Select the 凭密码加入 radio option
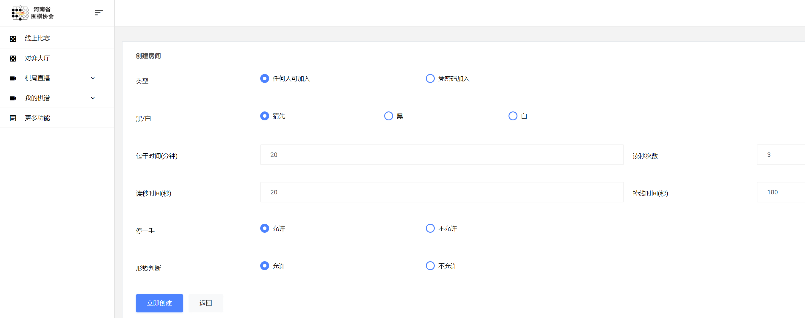805x318 pixels. [x=430, y=78]
